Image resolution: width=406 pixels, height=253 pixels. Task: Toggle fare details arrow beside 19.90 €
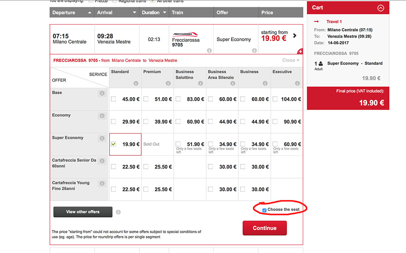pyautogui.click(x=295, y=36)
